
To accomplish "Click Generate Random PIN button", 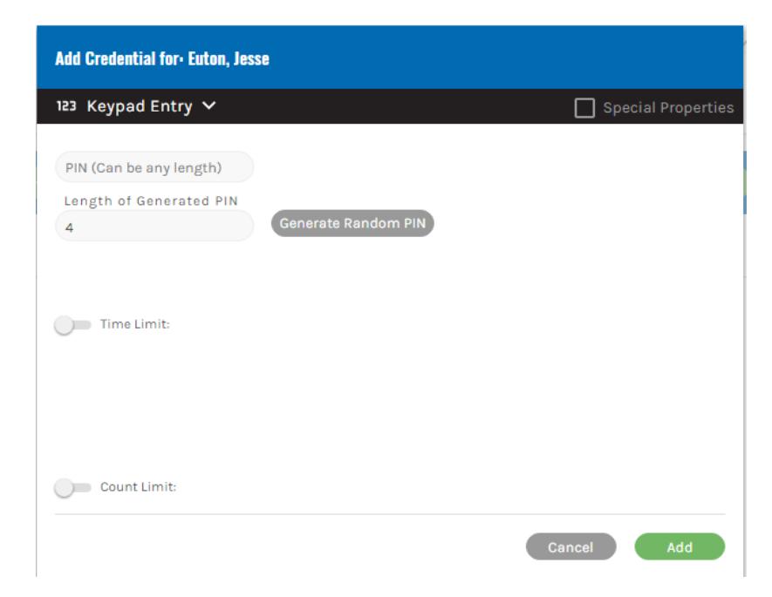I will pos(352,223).
